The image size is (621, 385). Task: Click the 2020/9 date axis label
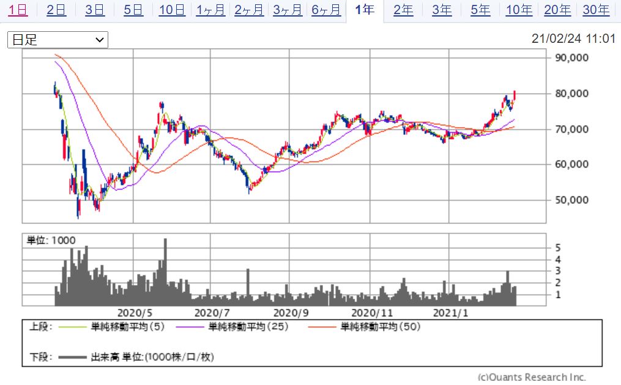pyautogui.click(x=291, y=313)
